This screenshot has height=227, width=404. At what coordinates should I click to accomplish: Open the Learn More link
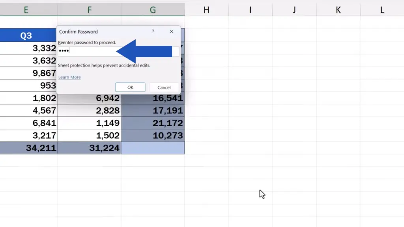point(69,77)
